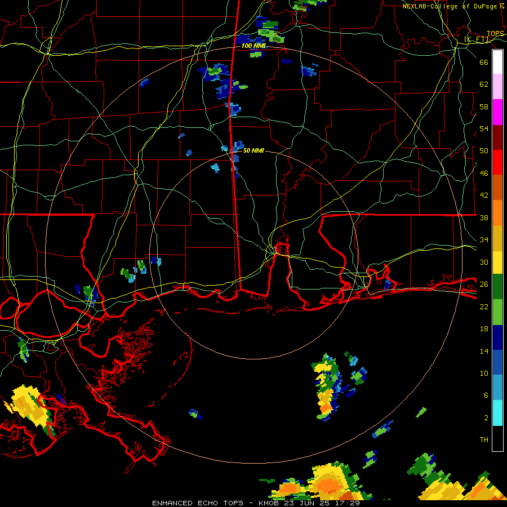Click the "18" legend value
Viewport: 507px width, 507px height.
tap(484, 329)
